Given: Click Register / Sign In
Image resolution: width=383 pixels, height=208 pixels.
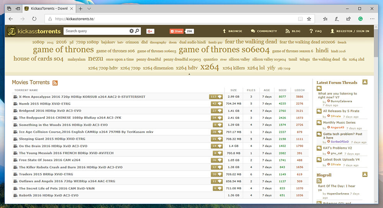Looking at the screenshot, I should coord(350,31).
